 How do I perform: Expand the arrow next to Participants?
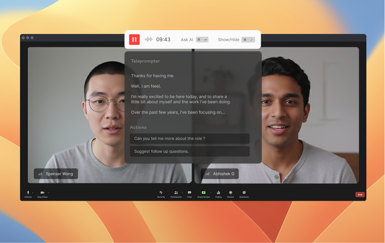coord(182,193)
